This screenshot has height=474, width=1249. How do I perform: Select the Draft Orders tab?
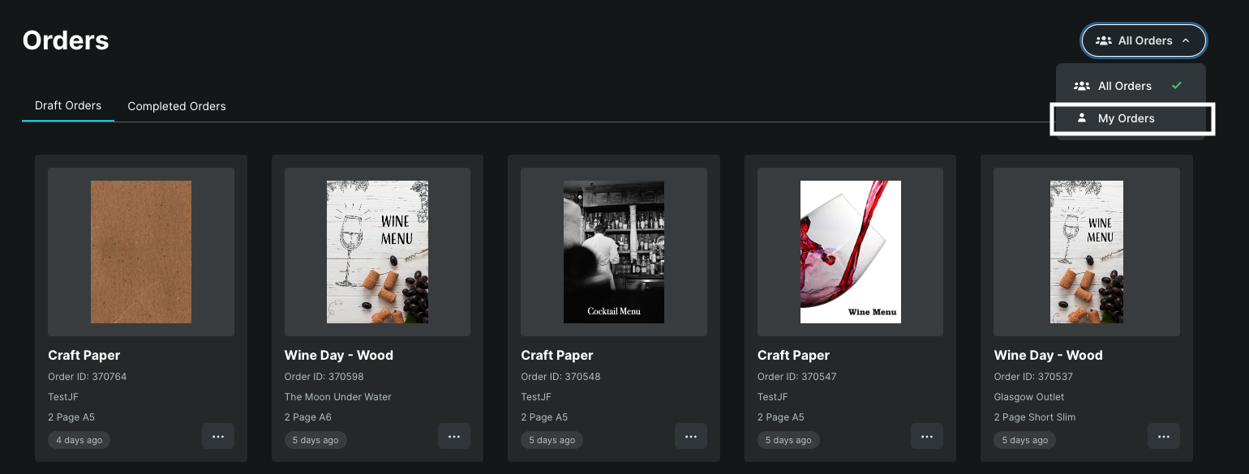coord(68,105)
